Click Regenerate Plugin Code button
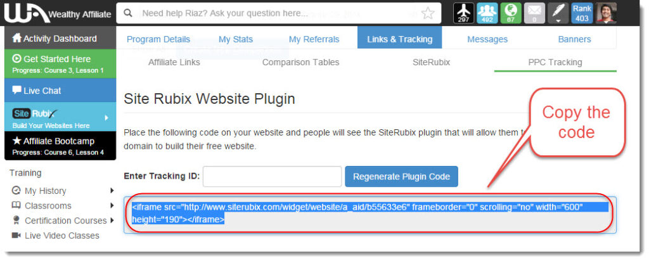Image resolution: width=649 pixels, height=261 pixels. tap(401, 177)
